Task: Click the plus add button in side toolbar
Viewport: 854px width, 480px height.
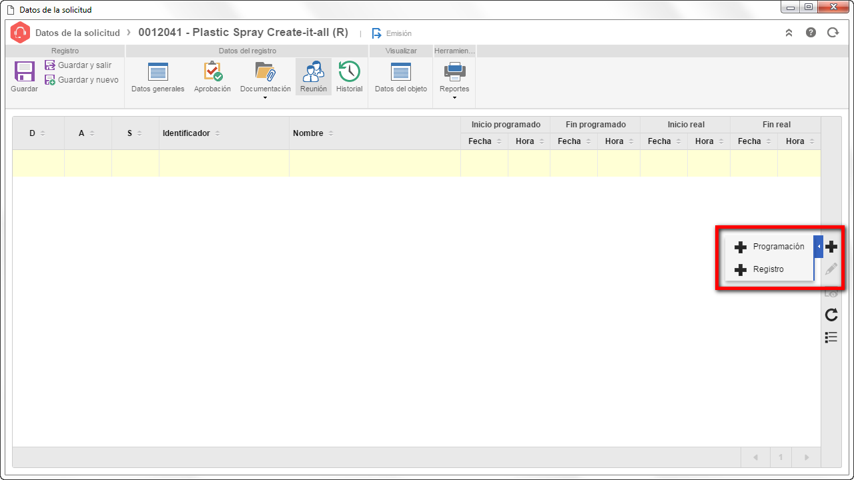Action: click(831, 247)
